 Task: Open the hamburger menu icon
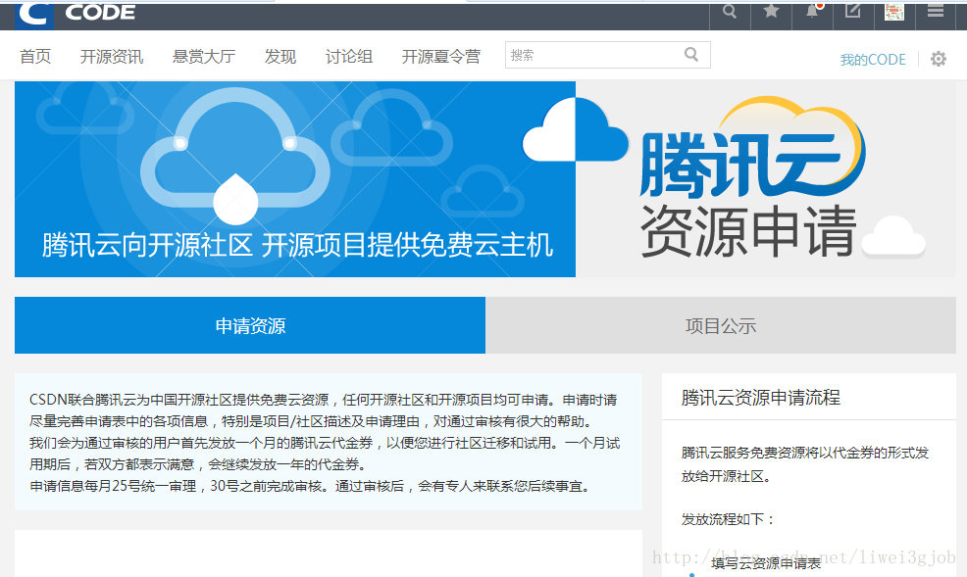(x=936, y=12)
